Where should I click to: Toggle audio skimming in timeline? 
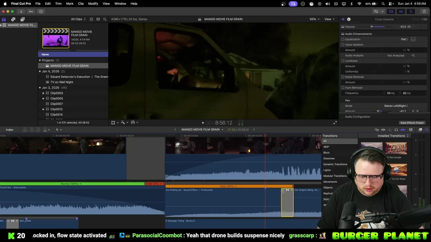[x=390, y=130]
